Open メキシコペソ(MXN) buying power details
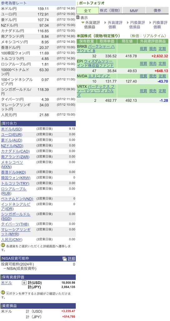The height and width of the screenshot is (321, 170). (12, 164)
